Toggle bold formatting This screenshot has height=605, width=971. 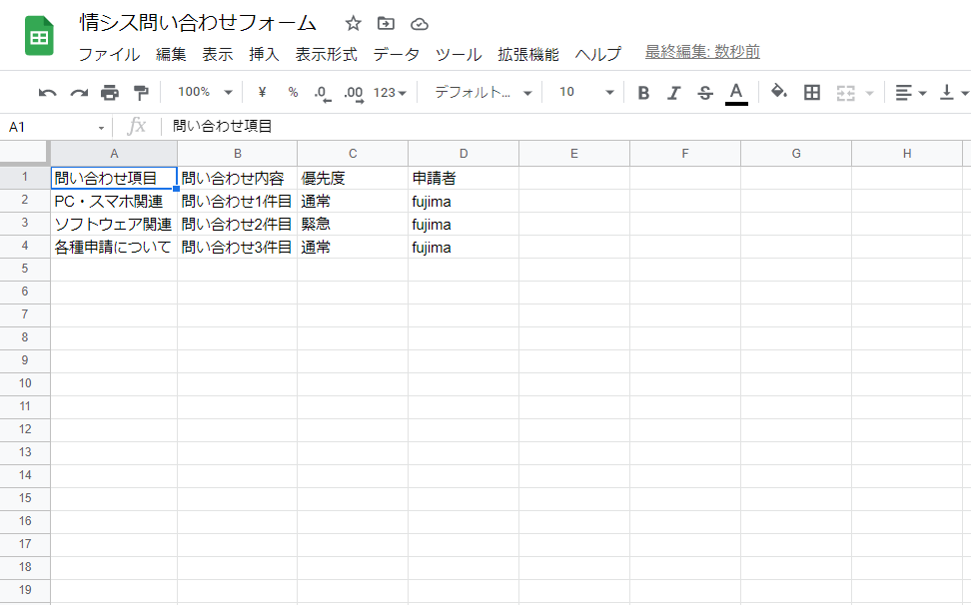643,92
